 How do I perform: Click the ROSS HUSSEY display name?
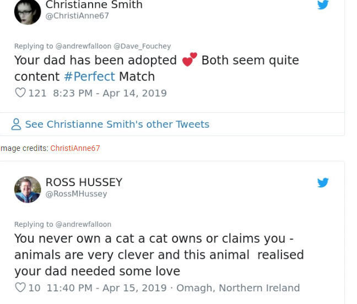tap(84, 182)
